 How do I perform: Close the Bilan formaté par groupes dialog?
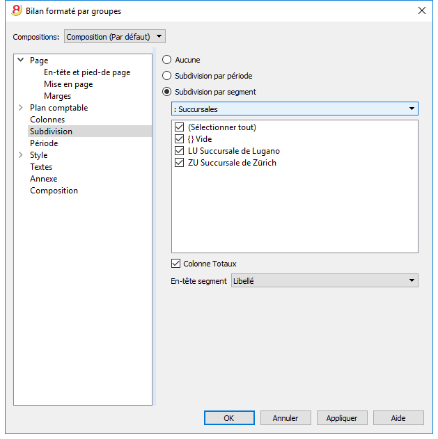tap(422, 10)
